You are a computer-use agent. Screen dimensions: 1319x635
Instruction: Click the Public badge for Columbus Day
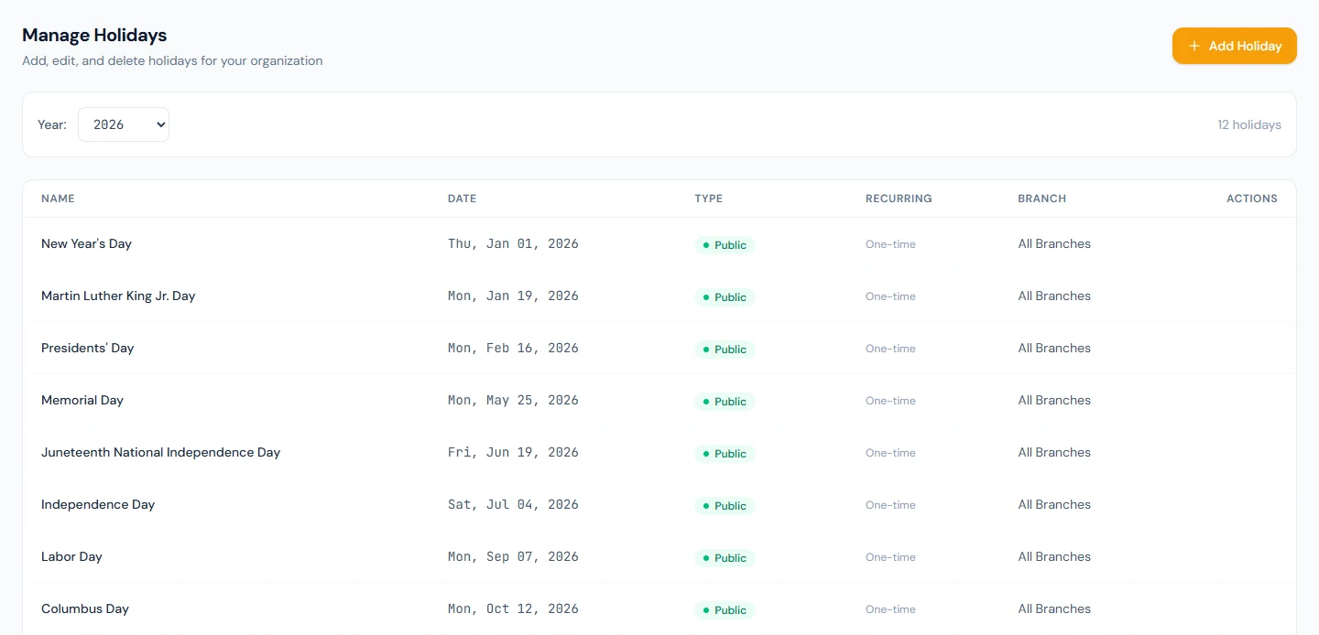click(x=725, y=610)
